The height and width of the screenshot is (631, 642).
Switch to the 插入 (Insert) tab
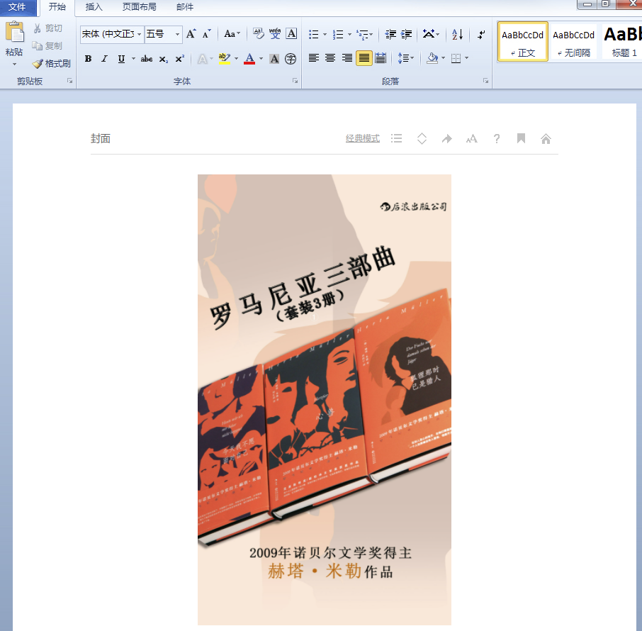point(94,7)
